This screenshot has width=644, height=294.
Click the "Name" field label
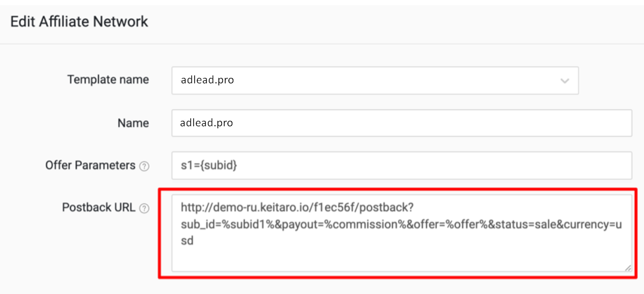133,123
